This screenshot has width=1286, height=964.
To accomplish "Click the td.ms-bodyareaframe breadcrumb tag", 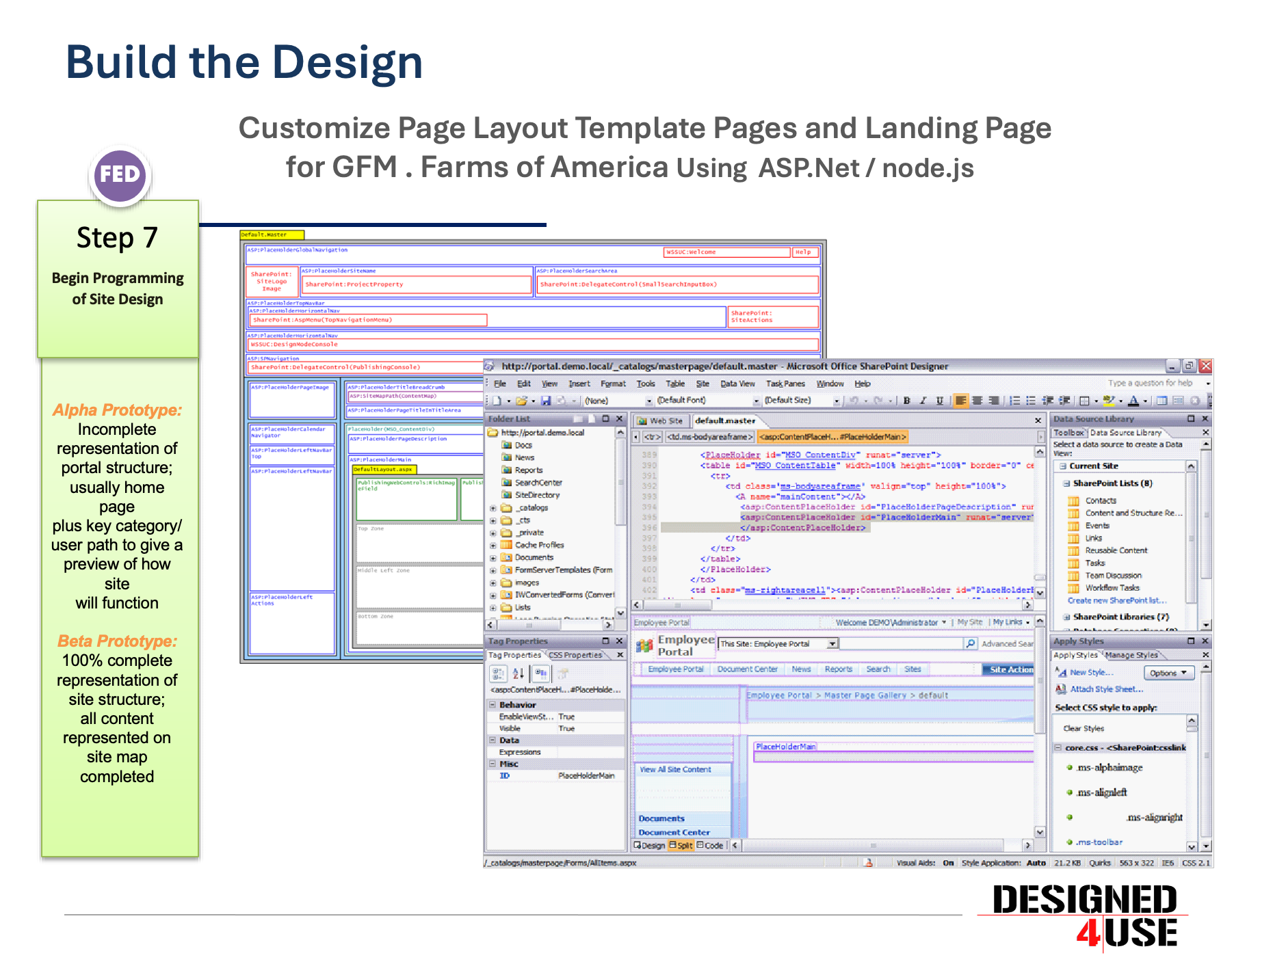I will 710,437.
